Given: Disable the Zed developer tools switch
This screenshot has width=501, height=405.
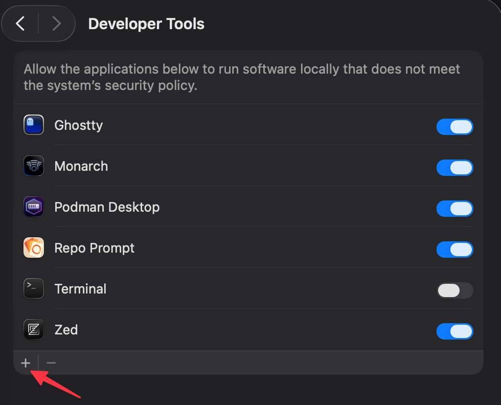Looking at the screenshot, I should pos(454,331).
